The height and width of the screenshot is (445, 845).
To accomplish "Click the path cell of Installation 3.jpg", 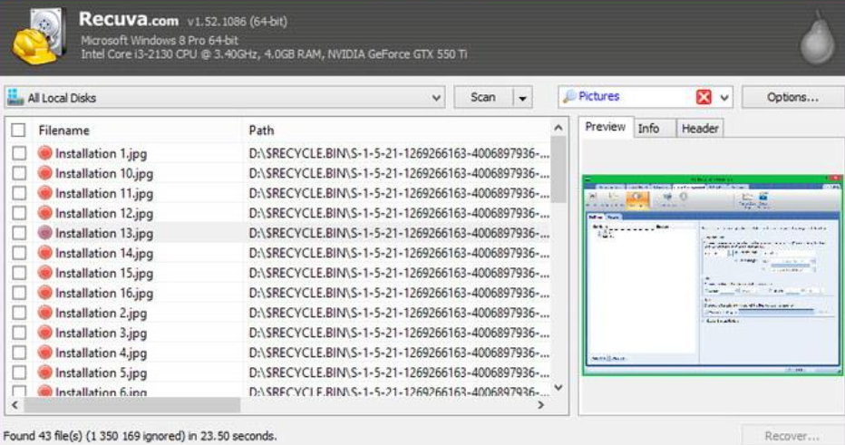I will [x=399, y=333].
